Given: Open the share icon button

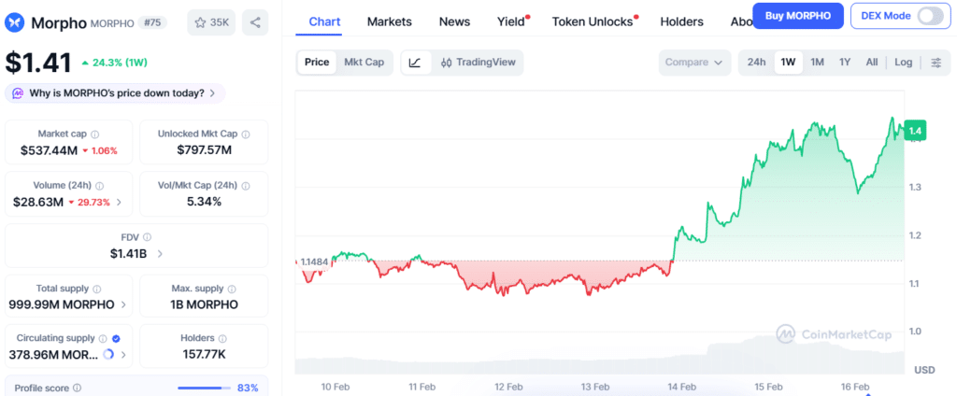Looking at the screenshot, I should tap(255, 23).
